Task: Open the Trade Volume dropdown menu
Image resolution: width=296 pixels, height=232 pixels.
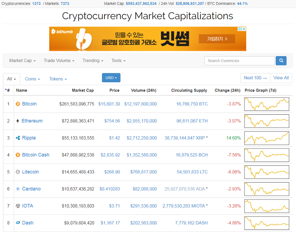Action: [x=59, y=61]
